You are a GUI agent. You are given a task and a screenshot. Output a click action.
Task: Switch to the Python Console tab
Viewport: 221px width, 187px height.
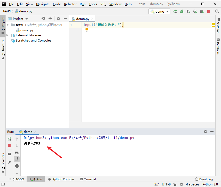(x=61, y=179)
